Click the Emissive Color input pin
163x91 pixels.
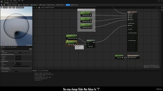[128, 24]
